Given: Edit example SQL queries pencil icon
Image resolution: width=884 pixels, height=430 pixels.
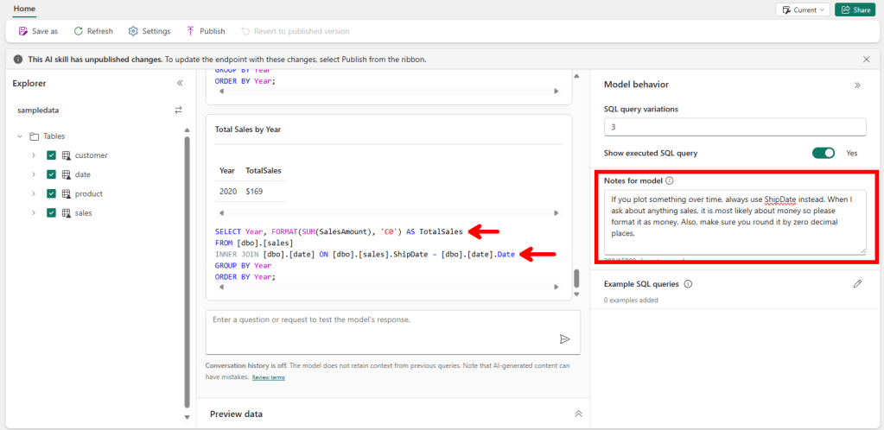Looking at the screenshot, I should [857, 284].
